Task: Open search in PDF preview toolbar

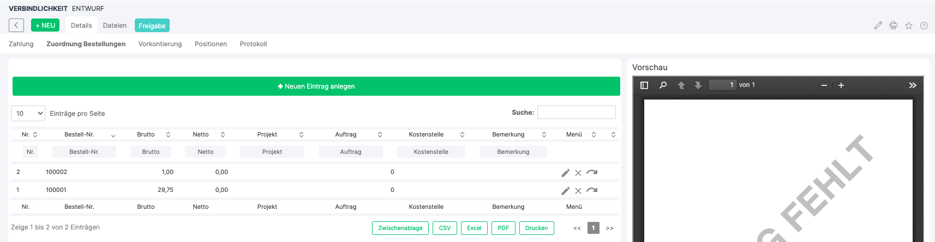Action: tap(663, 85)
